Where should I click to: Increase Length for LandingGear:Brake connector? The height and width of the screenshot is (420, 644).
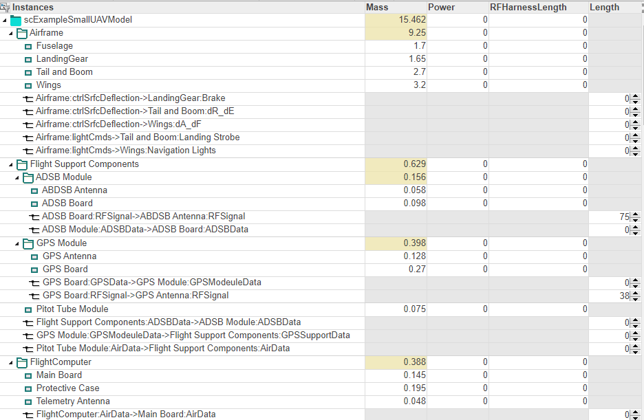(636, 96)
